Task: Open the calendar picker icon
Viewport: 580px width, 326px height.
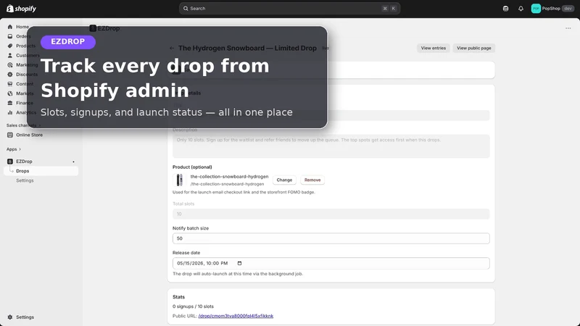Action: pos(239,263)
